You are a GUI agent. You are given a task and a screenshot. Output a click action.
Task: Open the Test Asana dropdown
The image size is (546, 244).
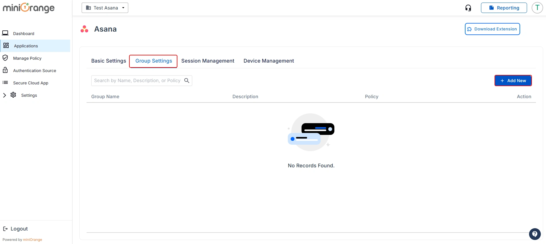[x=105, y=8]
